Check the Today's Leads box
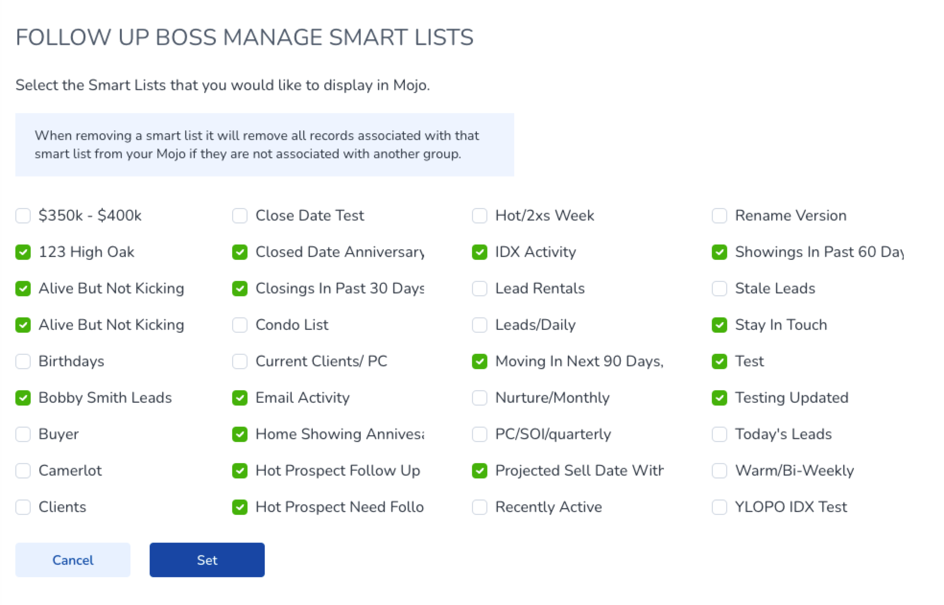 point(720,434)
